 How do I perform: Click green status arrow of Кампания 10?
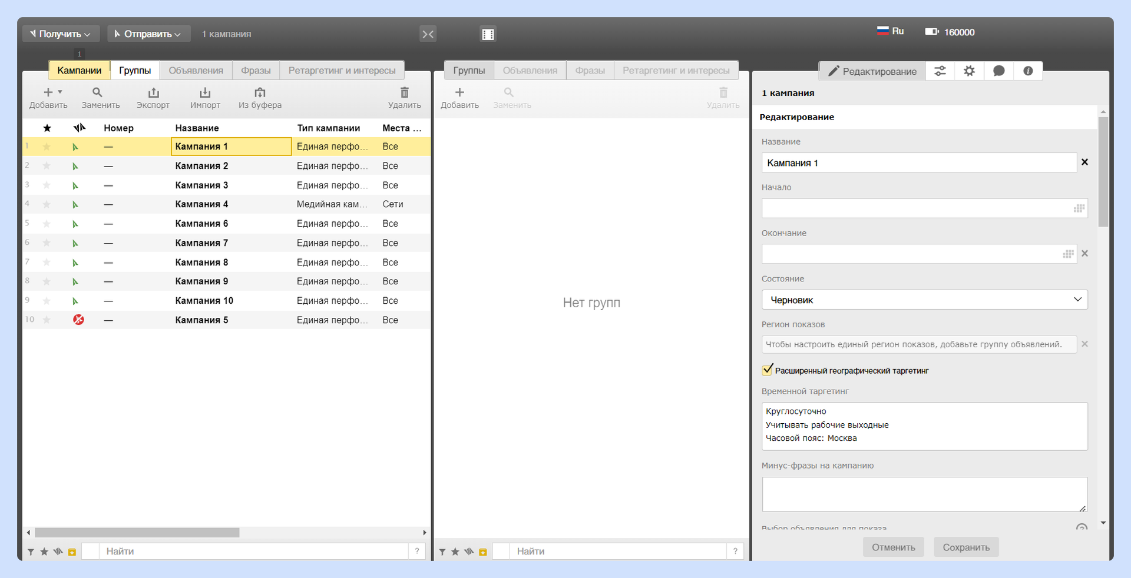pyautogui.click(x=75, y=301)
